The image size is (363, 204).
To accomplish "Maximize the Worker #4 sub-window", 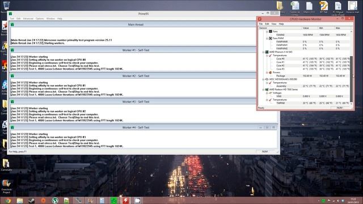I will pyautogui.click(x=267, y=127).
